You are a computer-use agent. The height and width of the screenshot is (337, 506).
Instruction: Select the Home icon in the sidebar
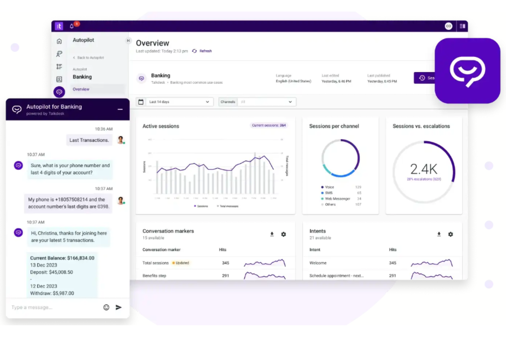coord(59,41)
